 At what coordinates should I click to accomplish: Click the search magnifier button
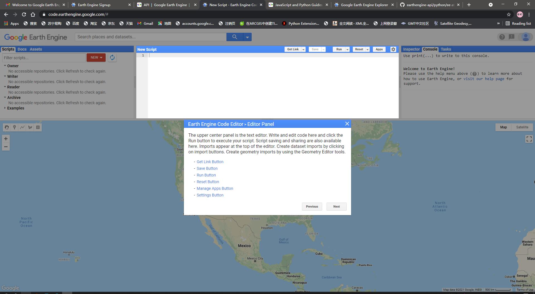235,37
